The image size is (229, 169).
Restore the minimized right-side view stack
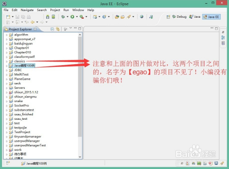[223, 32]
